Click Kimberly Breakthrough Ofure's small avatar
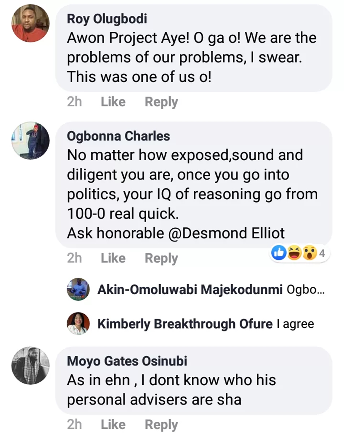 coord(78,324)
